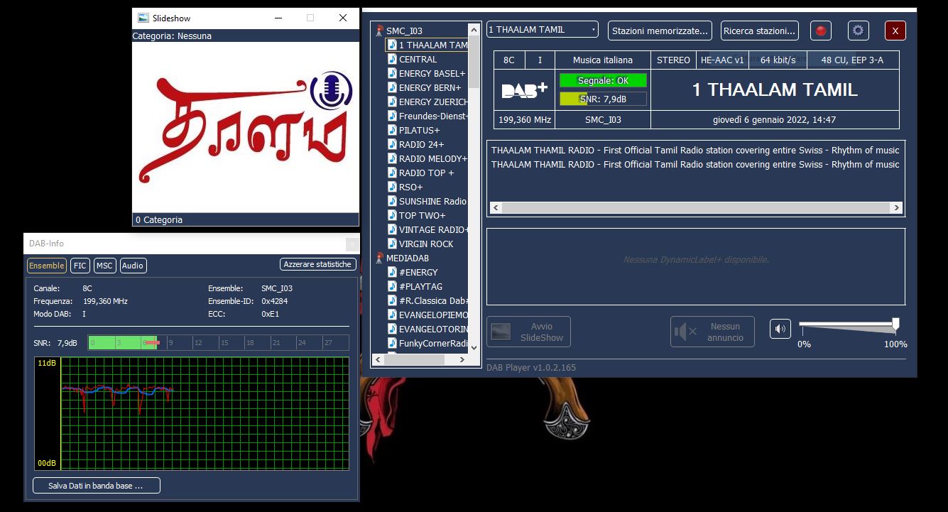Click right arrow of dynamic label scrollbar
Screen dimensions: 948x512
(898, 208)
